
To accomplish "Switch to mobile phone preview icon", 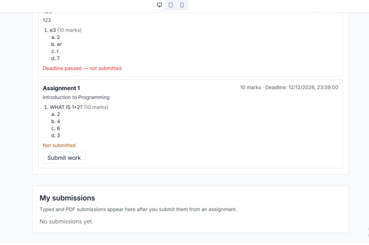I will click(x=182, y=5).
